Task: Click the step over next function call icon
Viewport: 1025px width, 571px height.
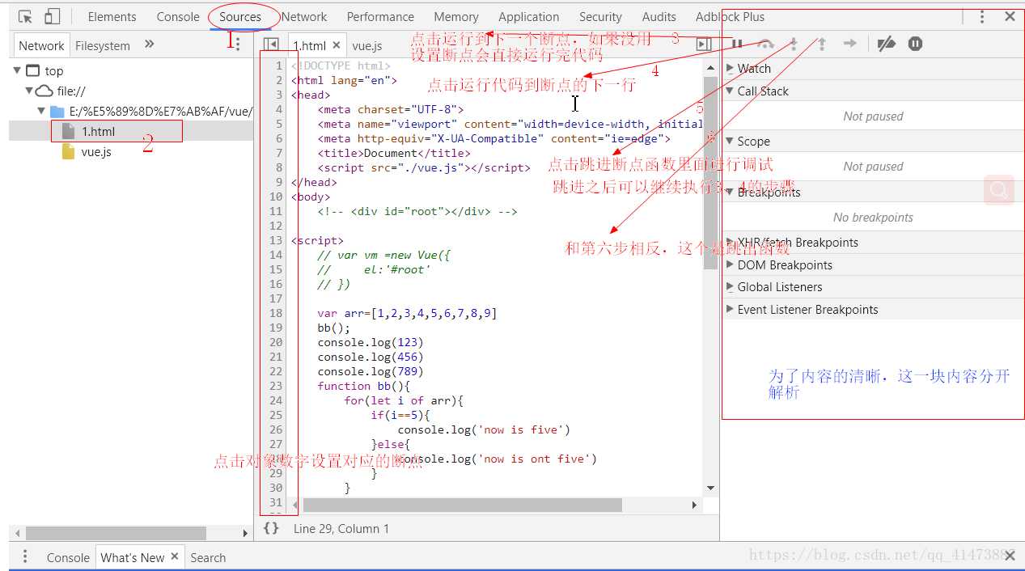Action: coord(765,44)
